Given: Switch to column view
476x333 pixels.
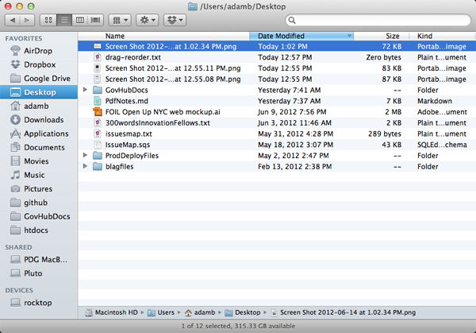Looking at the screenshot, I should [80, 20].
